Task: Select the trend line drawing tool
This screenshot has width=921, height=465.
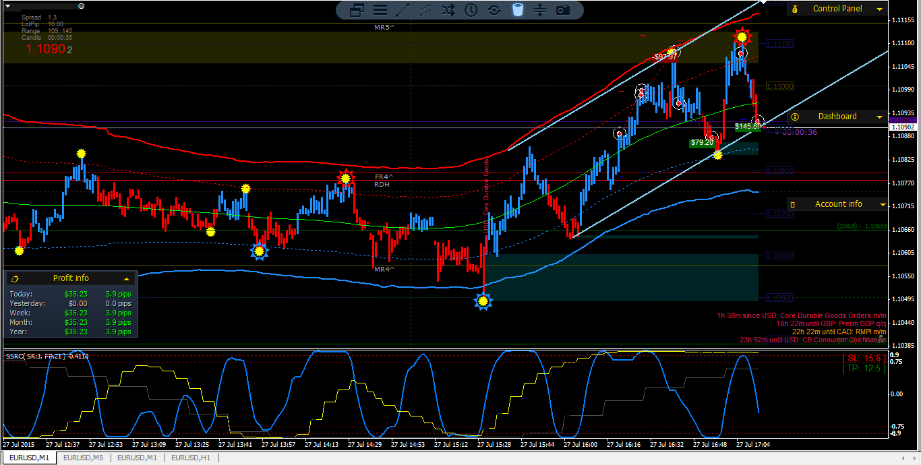Action: click(403, 10)
